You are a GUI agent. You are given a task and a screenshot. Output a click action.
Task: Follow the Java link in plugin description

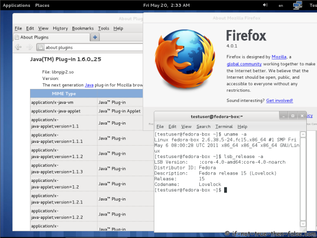tap(89, 85)
